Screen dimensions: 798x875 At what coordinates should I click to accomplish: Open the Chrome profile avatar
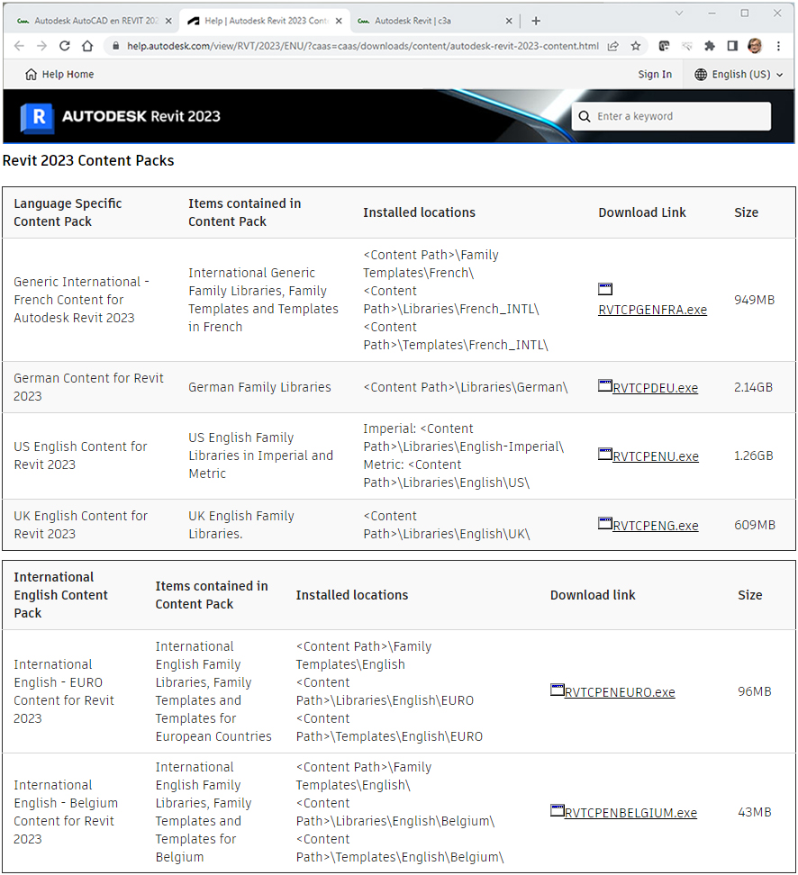coord(755,46)
